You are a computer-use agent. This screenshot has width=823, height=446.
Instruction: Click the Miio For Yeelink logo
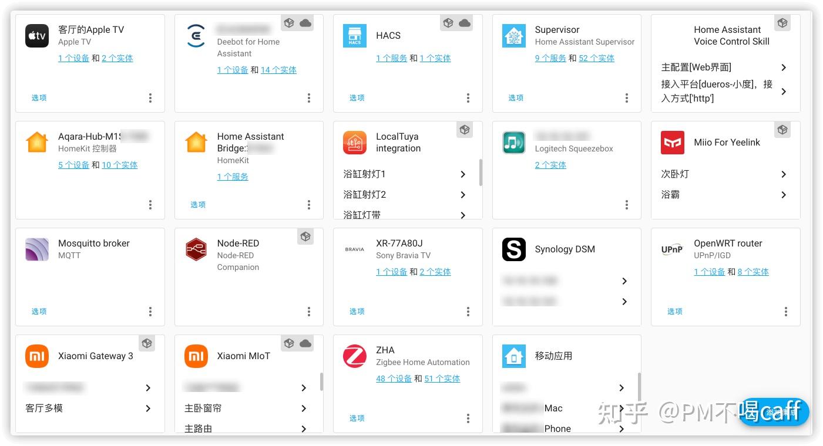(673, 143)
